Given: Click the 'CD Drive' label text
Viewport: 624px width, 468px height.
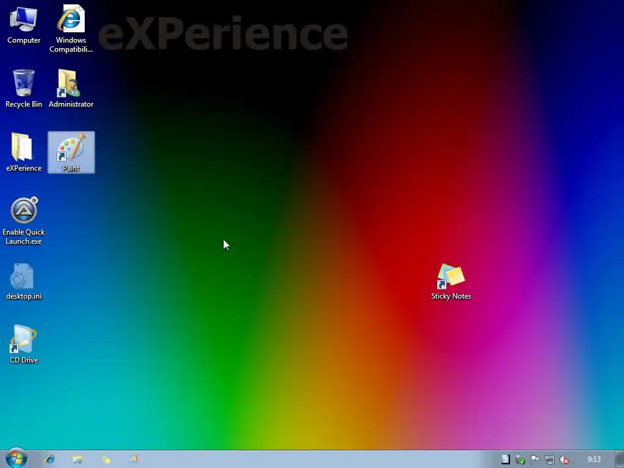Looking at the screenshot, I should click(x=24, y=360).
